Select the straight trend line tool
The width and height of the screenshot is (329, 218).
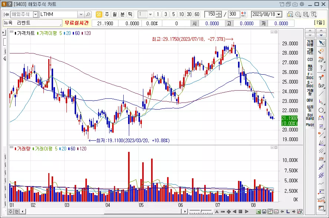(x=321, y=94)
